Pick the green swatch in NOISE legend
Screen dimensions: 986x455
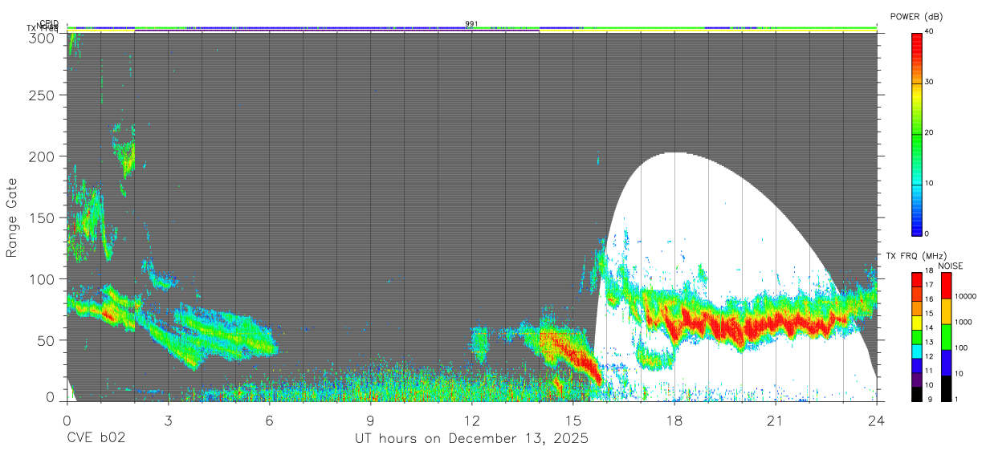pos(946,337)
